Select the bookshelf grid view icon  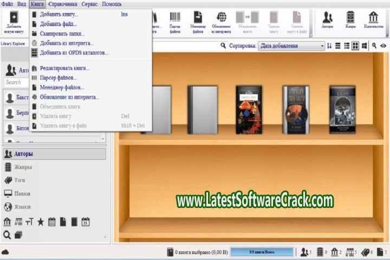pos(355,46)
